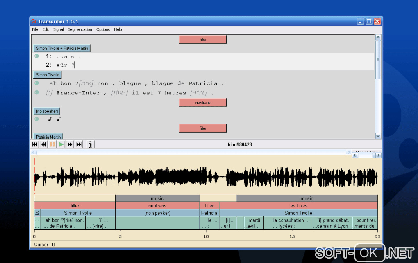The height and width of the screenshot is (263, 418).
Task: Click the 'les titres' segment in the timeline
Action: [x=298, y=206]
